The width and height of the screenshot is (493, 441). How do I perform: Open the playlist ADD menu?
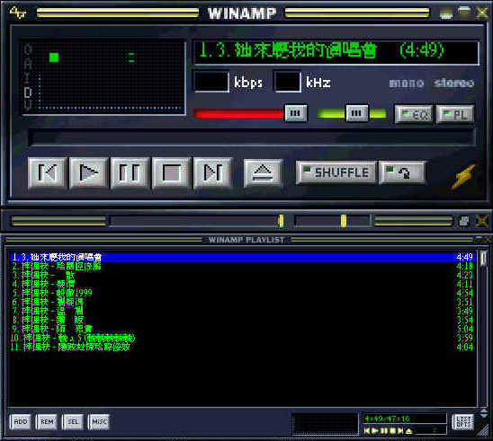click(21, 421)
